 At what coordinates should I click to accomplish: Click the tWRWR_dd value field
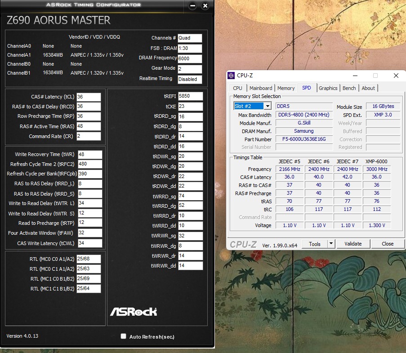[190, 265]
